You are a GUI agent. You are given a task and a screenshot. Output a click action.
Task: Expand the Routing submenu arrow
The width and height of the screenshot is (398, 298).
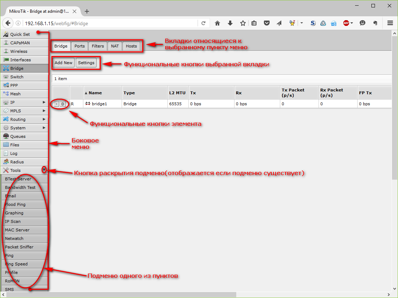[44, 119]
